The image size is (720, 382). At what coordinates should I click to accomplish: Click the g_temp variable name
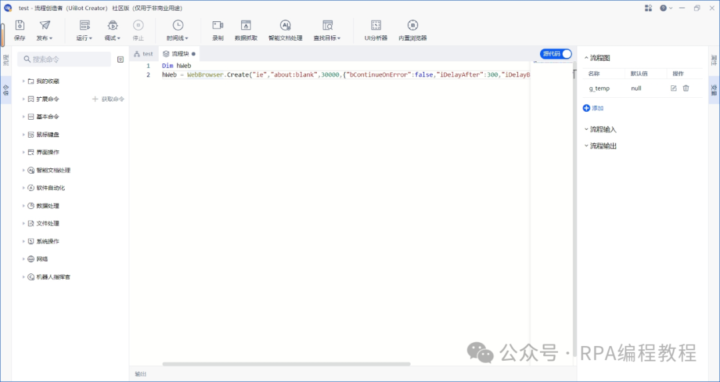click(599, 89)
